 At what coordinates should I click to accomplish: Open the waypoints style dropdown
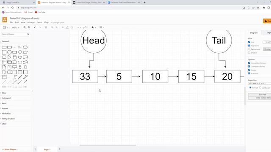pos(85,27)
